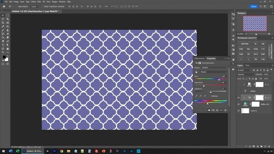This screenshot has height=154, width=274.
Task: Open Edit Toolbar three-dots icon
Action: pos(8,52)
